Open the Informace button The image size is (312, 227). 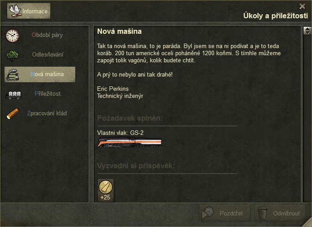click(x=29, y=11)
